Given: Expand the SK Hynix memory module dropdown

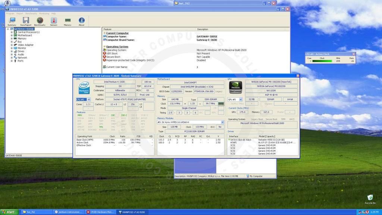Looking at the screenshot, I should click(x=222, y=122).
